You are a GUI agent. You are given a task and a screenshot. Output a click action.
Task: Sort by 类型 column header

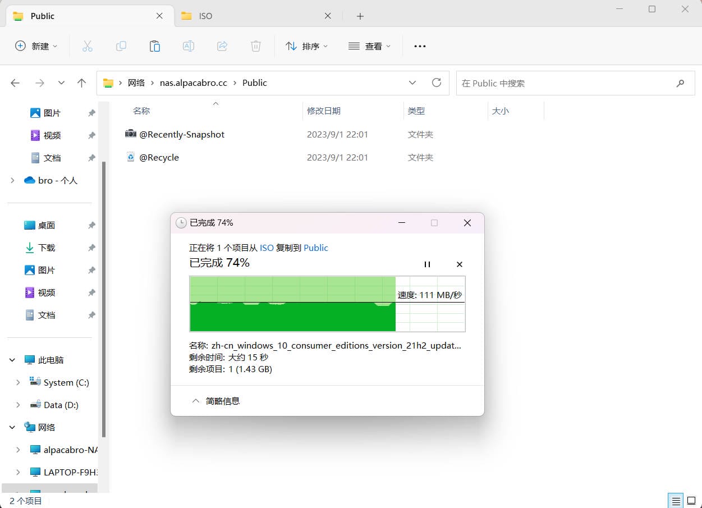pos(416,111)
